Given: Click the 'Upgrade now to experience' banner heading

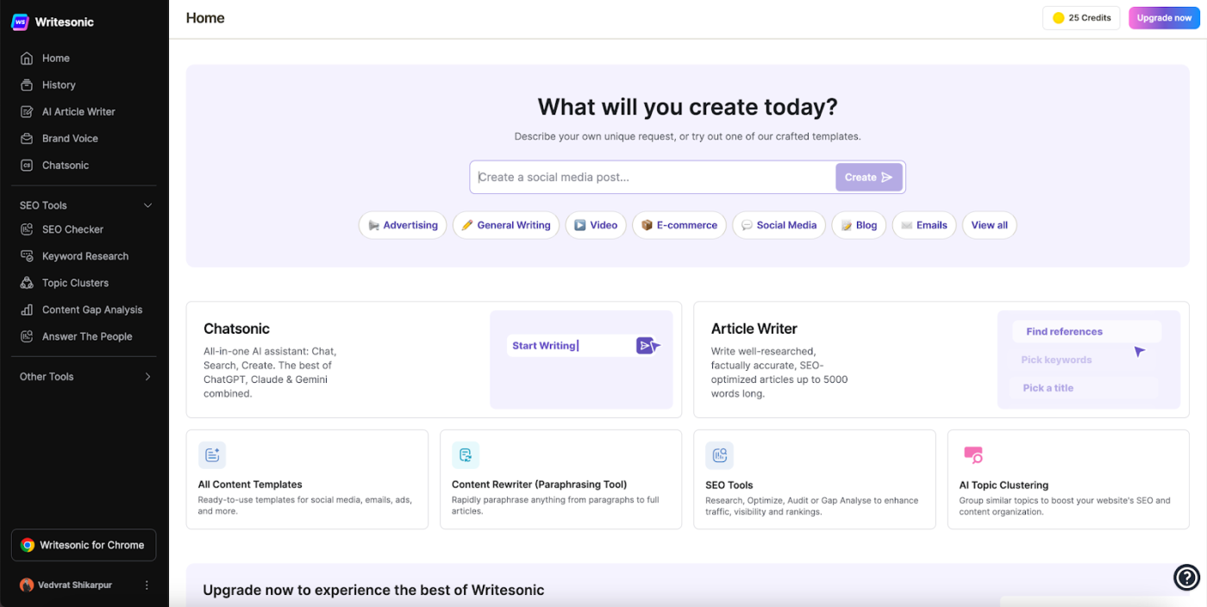Looking at the screenshot, I should point(373,590).
